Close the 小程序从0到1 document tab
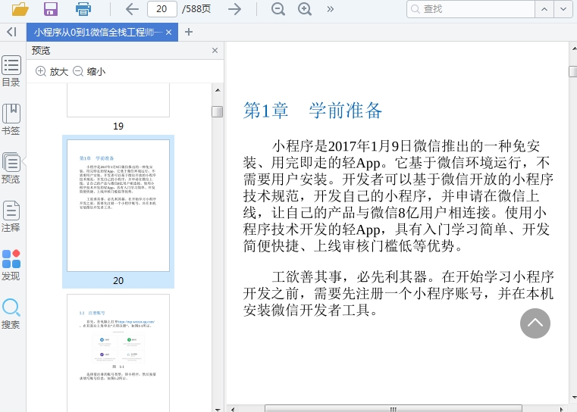Screen dimensions: 577x412 168,33
